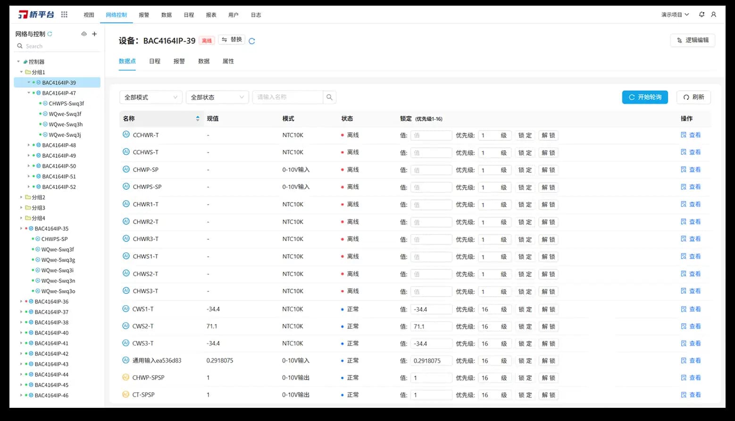Screen dimensions: 735x421
Task: Click the cloud upload icon in the sidebar
Action: [x=84, y=34]
